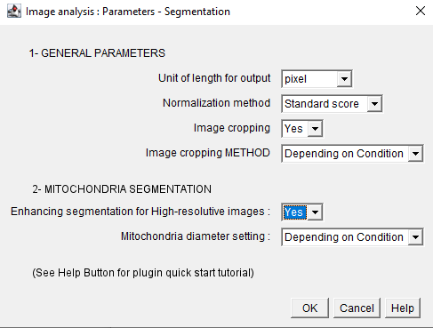Click the '1- GENERAL PARAMETERS' heading
Viewport: 433px width, 328px height.
coord(97,53)
